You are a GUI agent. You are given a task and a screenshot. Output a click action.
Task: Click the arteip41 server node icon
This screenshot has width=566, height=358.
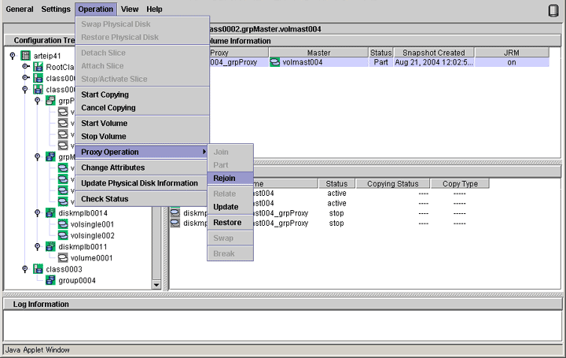coord(25,56)
